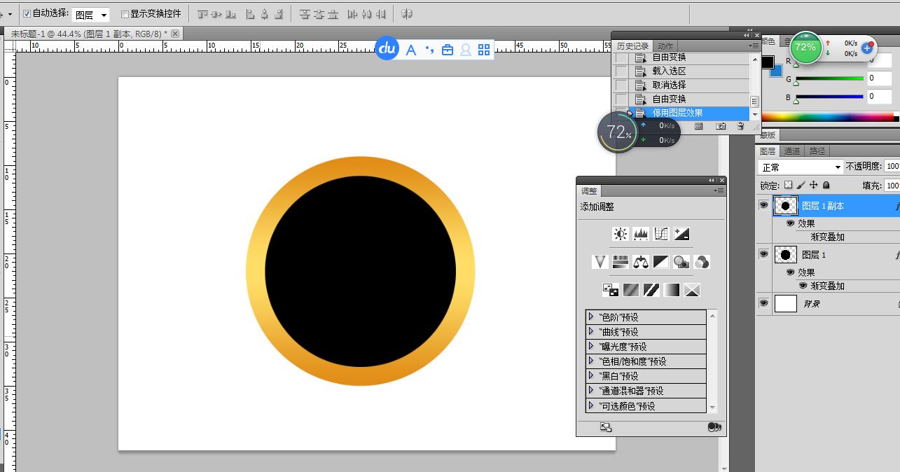Uncheck the 自动选择 checkbox
Image resolution: width=900 pixels, height=472 pixels.
pos(27,13)
